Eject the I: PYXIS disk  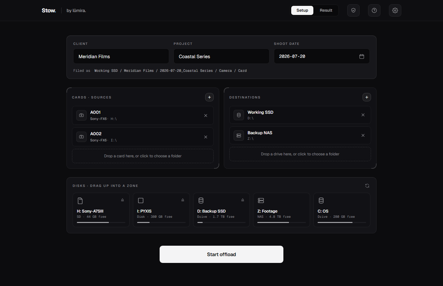point(183,200)
